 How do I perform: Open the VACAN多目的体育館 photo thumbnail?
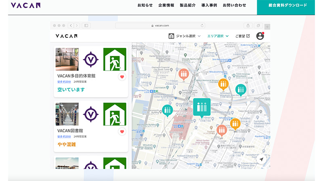67,59
